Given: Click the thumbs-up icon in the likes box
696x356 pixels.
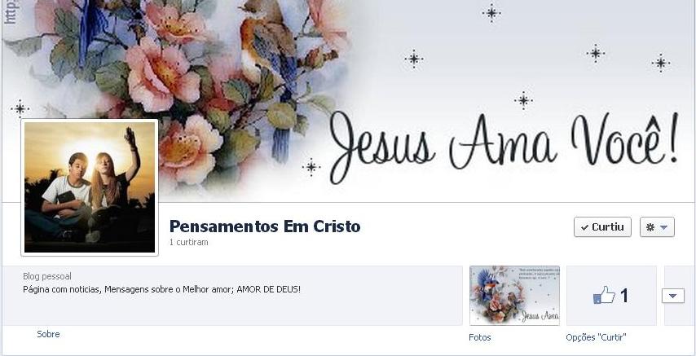Looking at the screenshot, I should (604, 295).
